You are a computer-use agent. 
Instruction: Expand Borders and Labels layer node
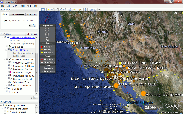click(3, 109)
